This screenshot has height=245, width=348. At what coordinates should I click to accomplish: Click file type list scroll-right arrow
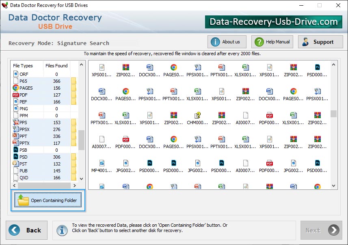[75, 185]
